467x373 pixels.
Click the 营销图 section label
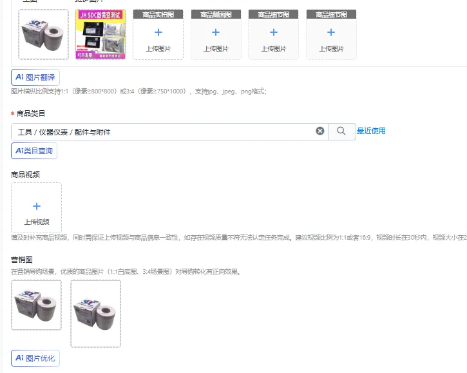[22, 260]
